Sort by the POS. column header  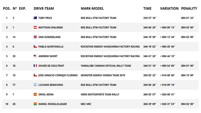tap(7, 8)
